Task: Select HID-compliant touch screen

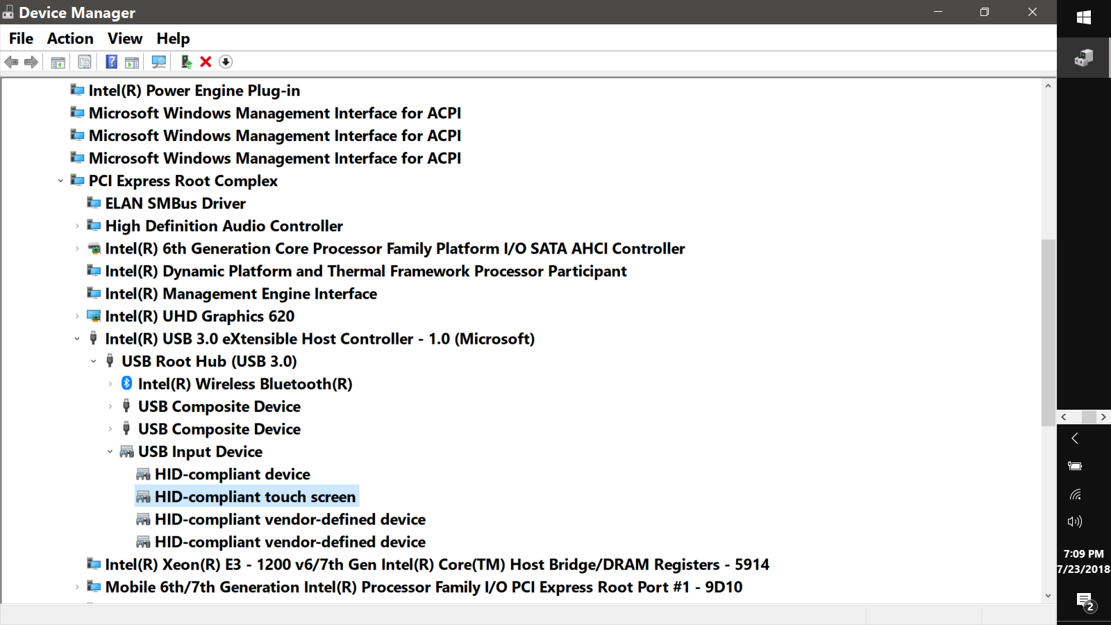Action: [247, 497]
